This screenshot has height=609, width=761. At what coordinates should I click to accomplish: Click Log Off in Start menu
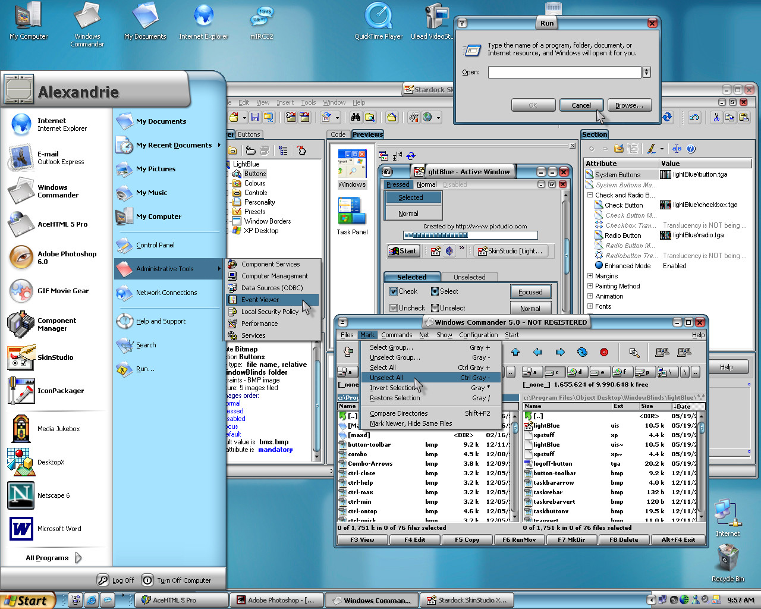[x=116, y=580]
